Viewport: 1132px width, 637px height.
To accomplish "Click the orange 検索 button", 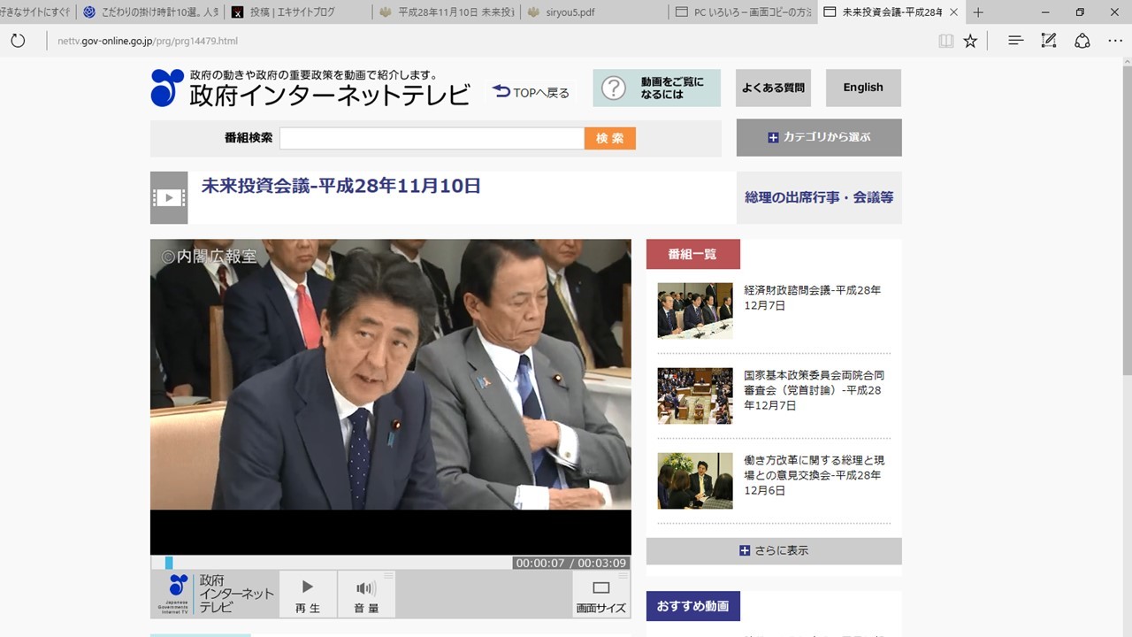I will pyautogui.click(x=610, y=138).
